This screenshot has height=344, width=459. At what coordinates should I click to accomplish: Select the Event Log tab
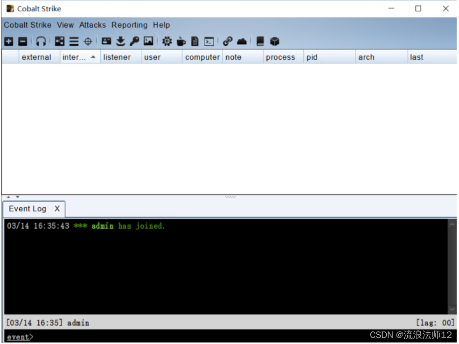[x=28, y=209]
